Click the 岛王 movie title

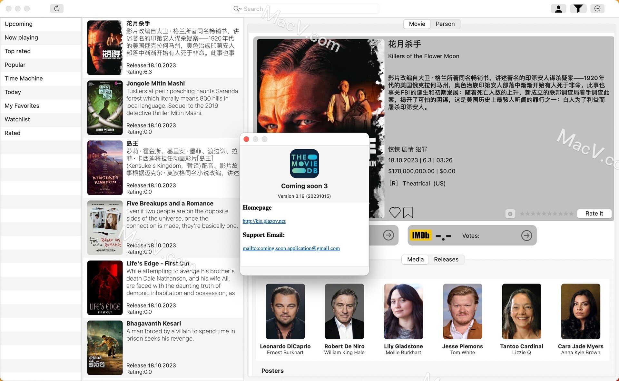pyautogui.click(x=132, y=143)
